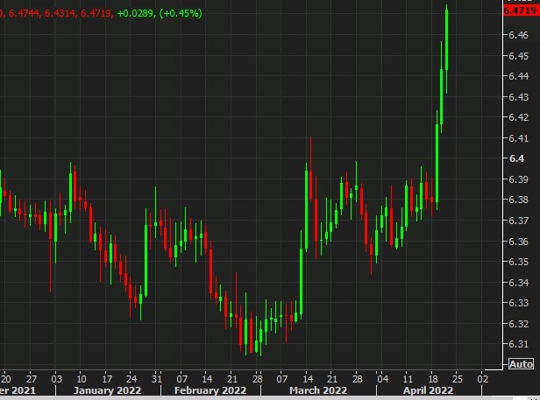Viewport: 540px width, 400px height.
Task: Click date tick 18 under April 2022
Action: 432,379
